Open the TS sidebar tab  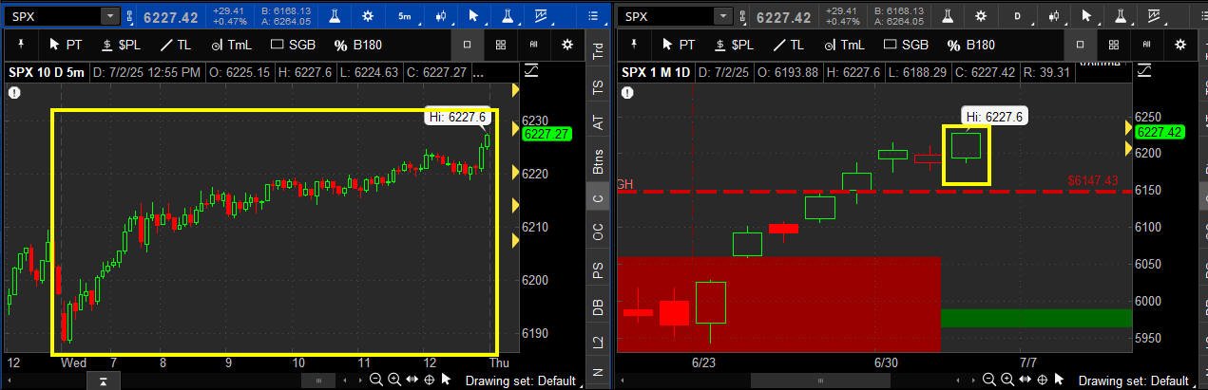(x=598, y=85)
